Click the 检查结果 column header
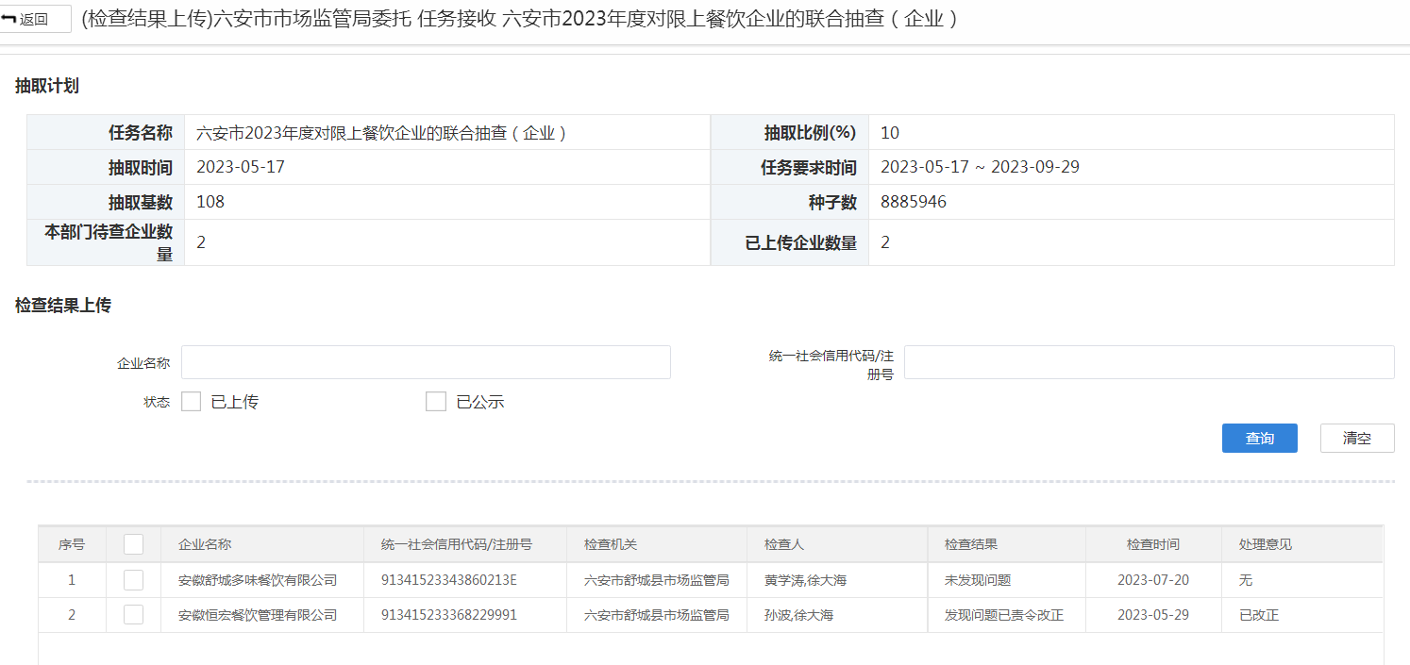 pos(971,544)
